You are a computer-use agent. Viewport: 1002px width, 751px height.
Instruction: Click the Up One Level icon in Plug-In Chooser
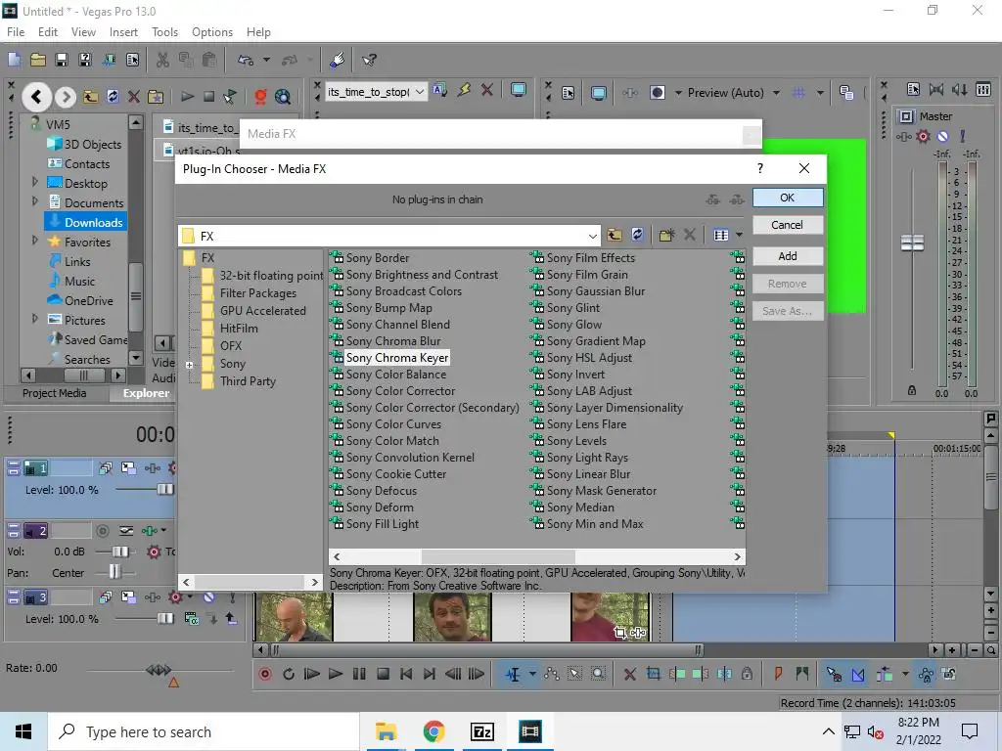(615, 235)
